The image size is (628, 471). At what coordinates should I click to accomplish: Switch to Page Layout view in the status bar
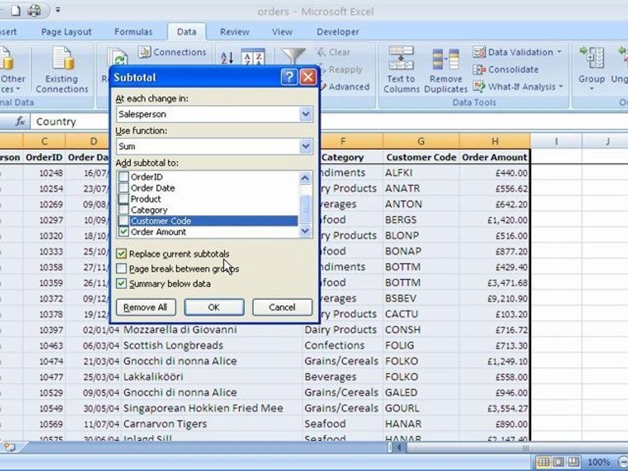(558, 462)
